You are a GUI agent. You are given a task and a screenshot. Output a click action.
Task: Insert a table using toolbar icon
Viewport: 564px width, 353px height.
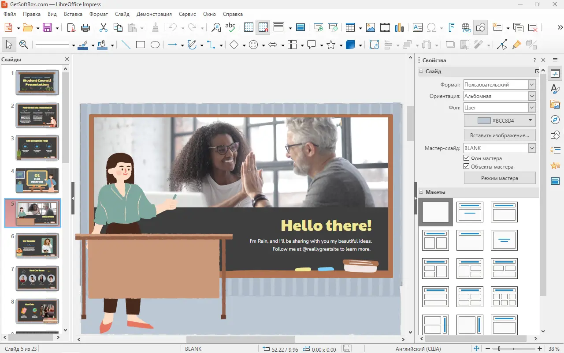tap(350, 27)
